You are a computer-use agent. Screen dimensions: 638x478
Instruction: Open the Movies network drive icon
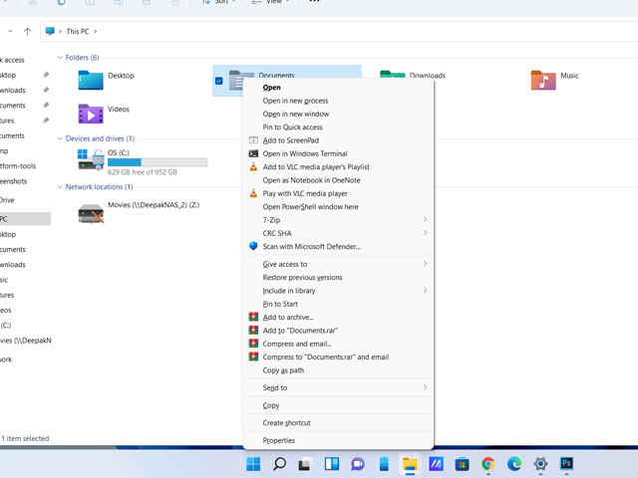91,213
